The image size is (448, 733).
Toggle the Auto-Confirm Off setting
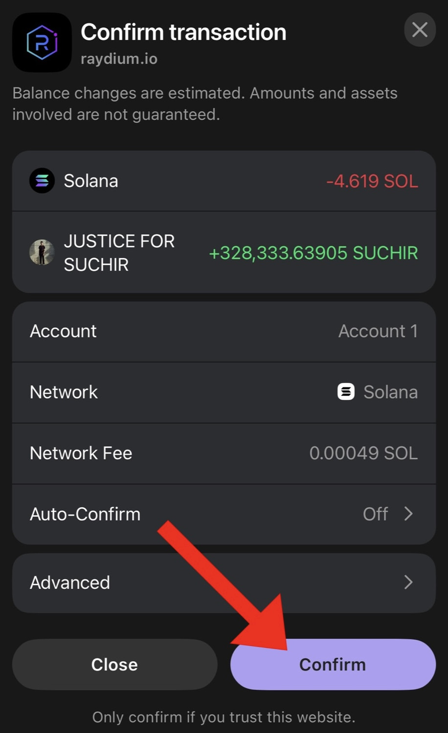[375, 514]
